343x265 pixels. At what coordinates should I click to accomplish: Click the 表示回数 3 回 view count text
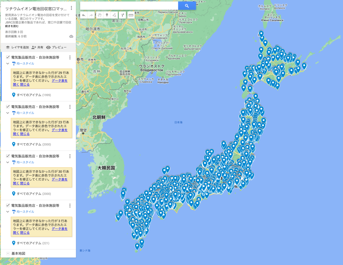[x=14, y=32]
